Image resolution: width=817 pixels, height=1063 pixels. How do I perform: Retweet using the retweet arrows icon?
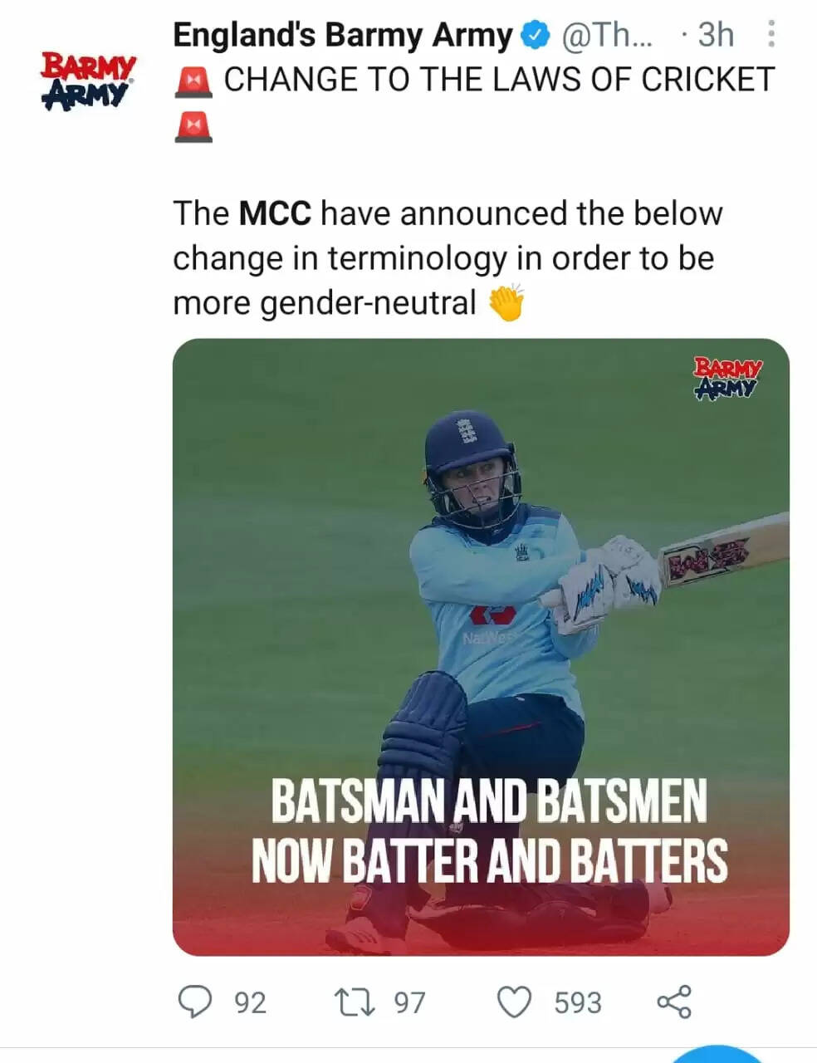pos(353,1002)
